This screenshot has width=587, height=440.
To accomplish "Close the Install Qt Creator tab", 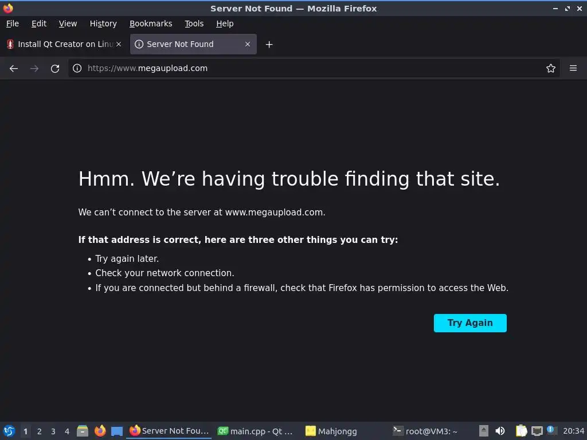I will point(119,44).
